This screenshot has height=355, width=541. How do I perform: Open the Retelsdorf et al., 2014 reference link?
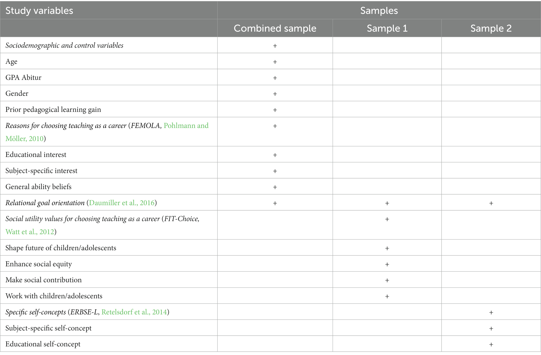134,312
